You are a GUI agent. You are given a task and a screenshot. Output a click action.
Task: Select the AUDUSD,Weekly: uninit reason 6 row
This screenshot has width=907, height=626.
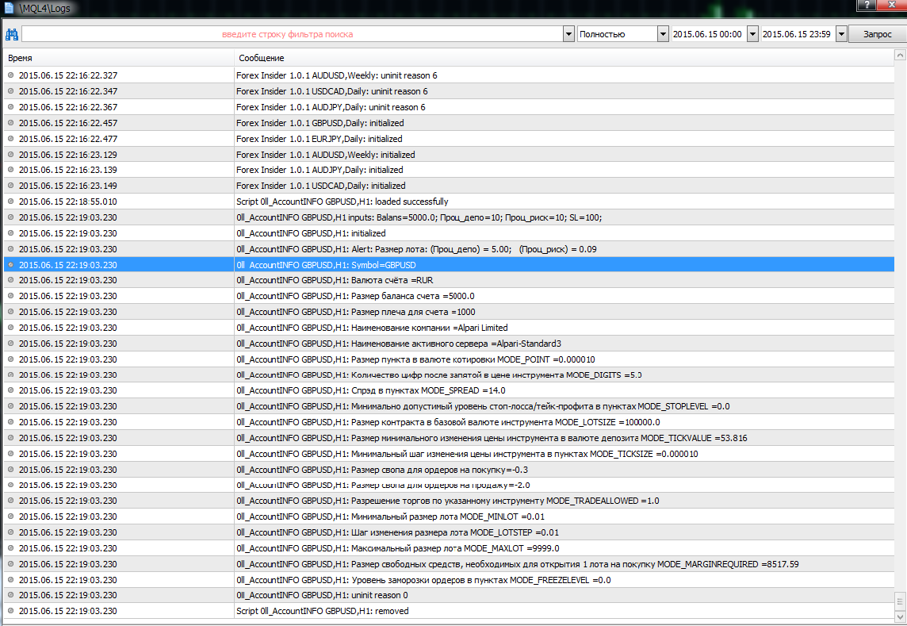449,75
